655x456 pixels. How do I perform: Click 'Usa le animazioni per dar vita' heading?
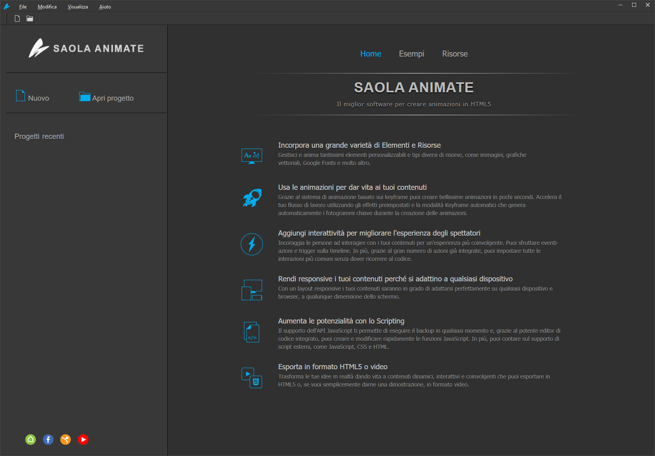click(x=352, y=188)
